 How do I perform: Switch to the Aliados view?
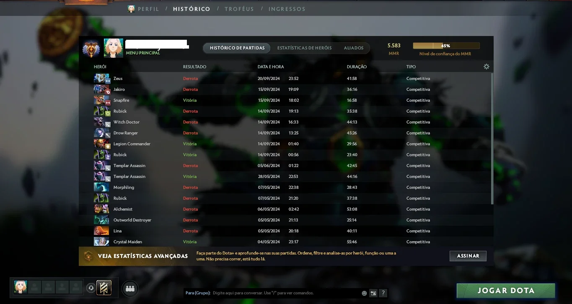[354, 48]
